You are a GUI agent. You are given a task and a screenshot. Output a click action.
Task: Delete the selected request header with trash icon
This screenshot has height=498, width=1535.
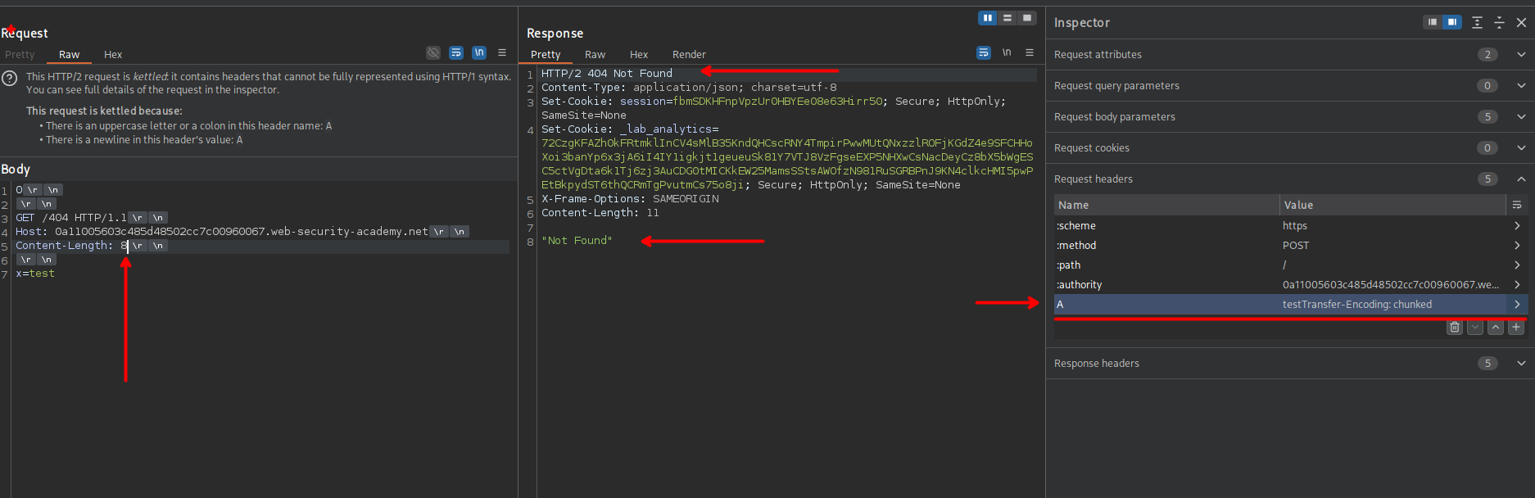click(1454, 328)
